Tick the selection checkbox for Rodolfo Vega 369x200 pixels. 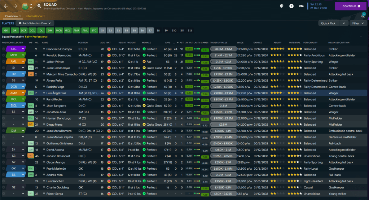point(4,87)
